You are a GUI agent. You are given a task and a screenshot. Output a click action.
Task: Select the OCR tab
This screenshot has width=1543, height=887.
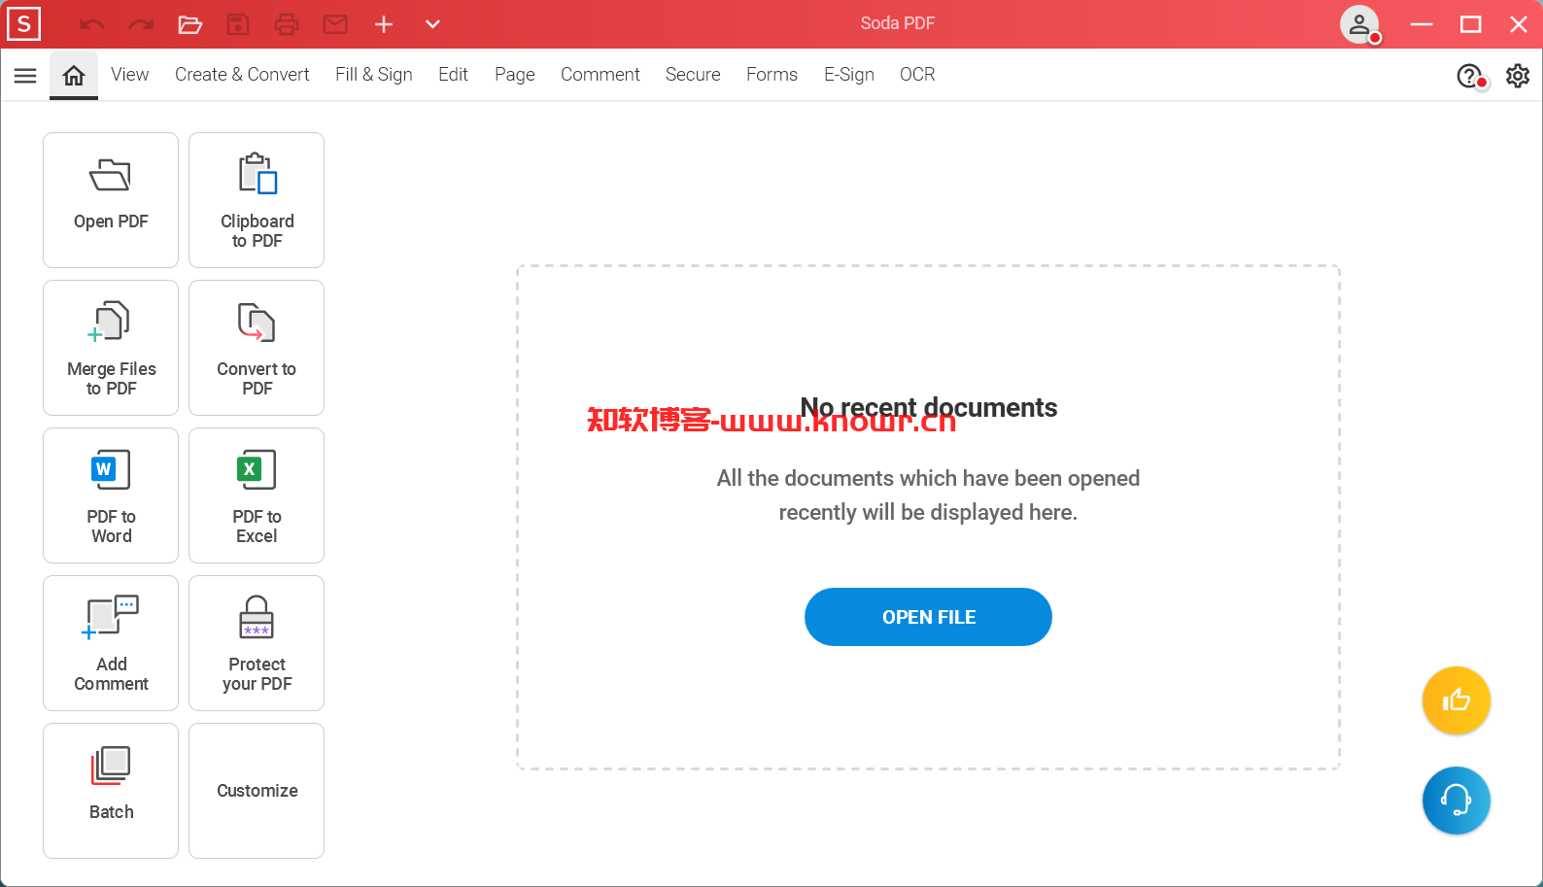coord(917,75)
